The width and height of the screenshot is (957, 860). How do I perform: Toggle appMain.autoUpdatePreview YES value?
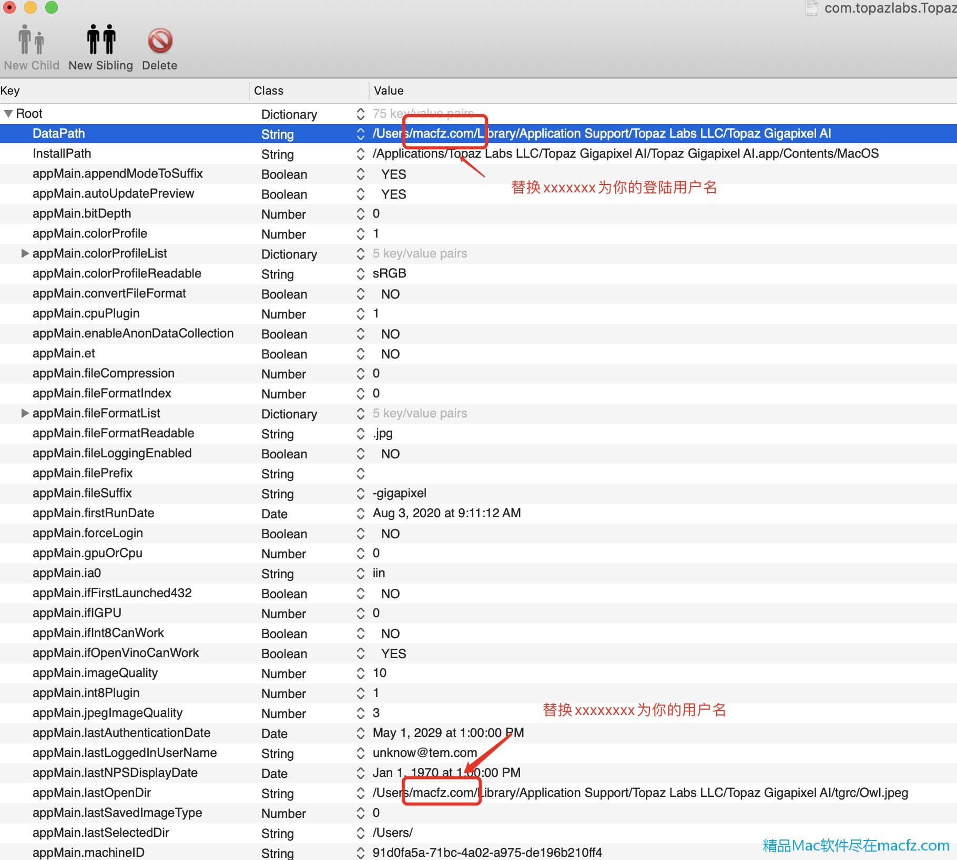393,194
